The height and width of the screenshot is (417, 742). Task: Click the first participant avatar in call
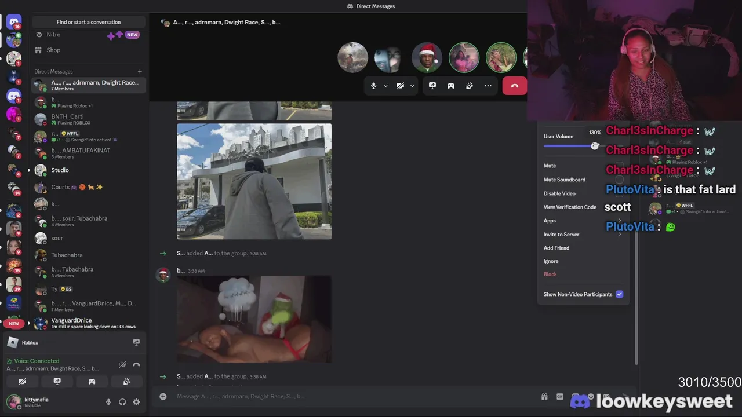pyautogui.click(x=352, y=57)
